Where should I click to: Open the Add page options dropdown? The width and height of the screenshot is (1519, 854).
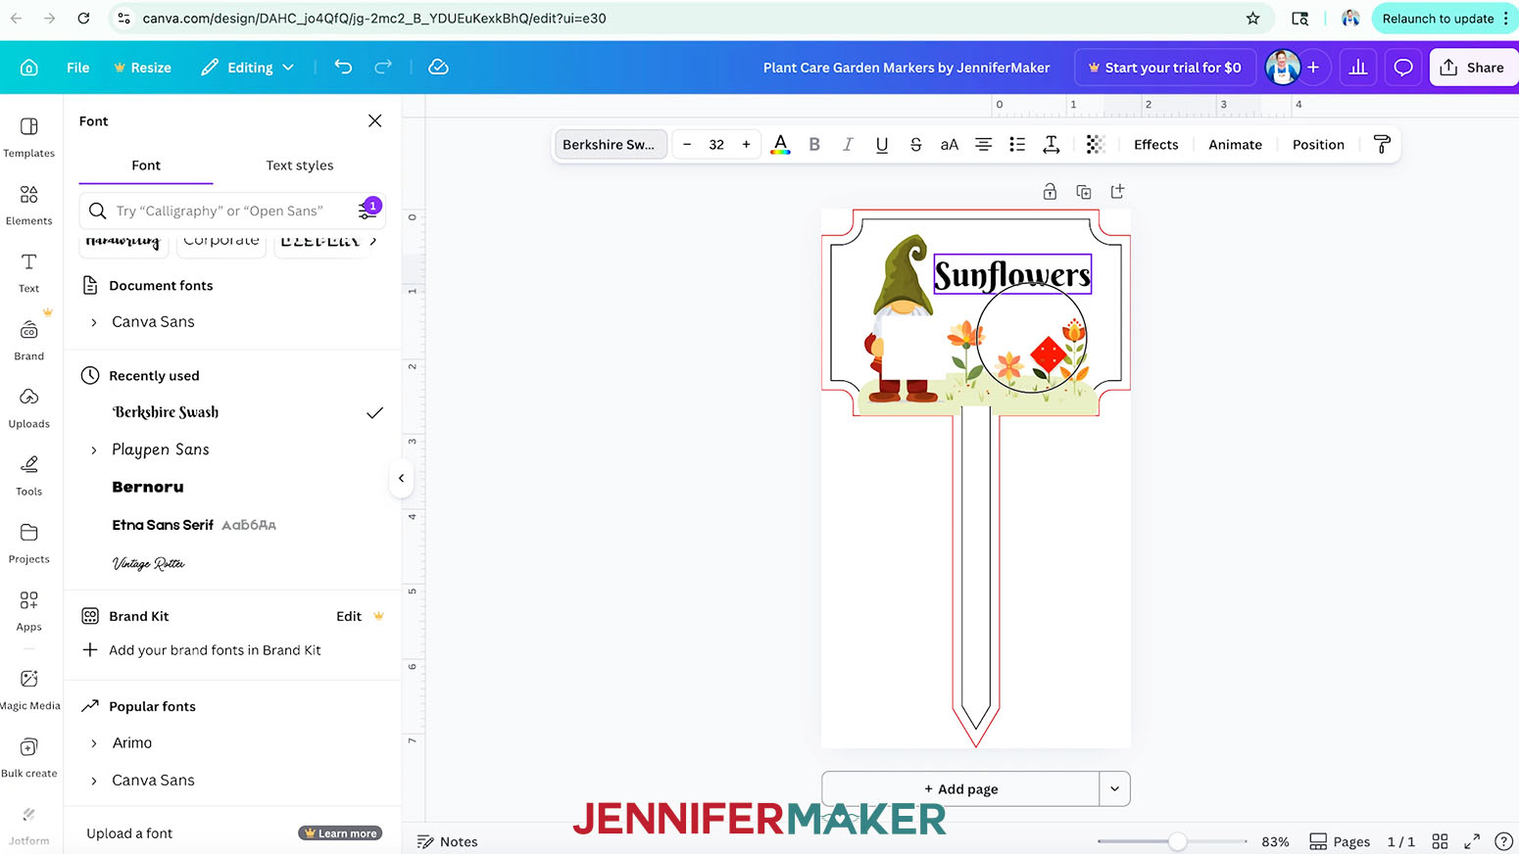click(1114, 788)
